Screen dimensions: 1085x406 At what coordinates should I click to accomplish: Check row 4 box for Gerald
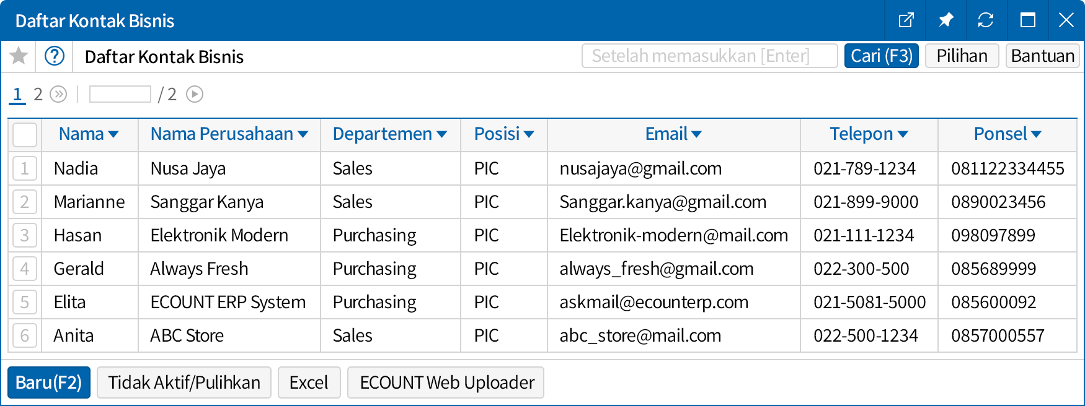click(x=25, y=269)
